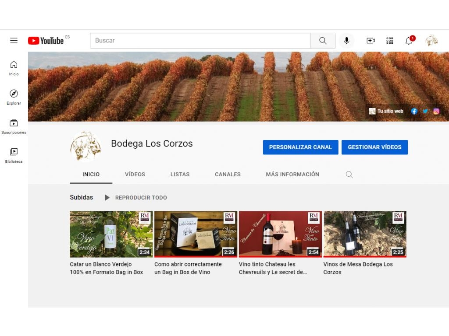Click the Subidas section heading
Screen dimensions: 449x336
pyautogui.click(x=81, y=197)
